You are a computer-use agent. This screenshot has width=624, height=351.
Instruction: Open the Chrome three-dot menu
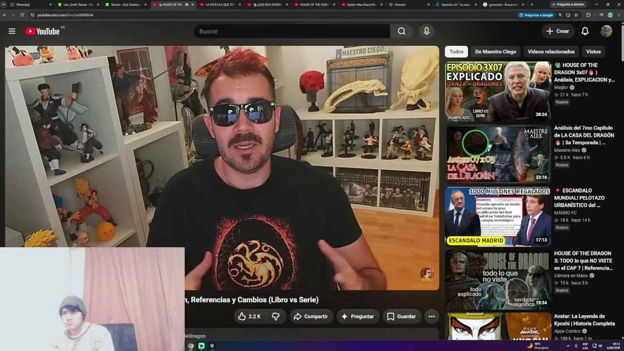coord(619,15)
